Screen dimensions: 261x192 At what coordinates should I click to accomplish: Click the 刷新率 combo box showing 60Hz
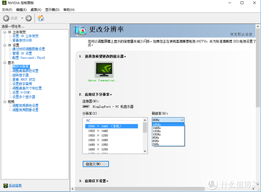(x=168, y=120)
